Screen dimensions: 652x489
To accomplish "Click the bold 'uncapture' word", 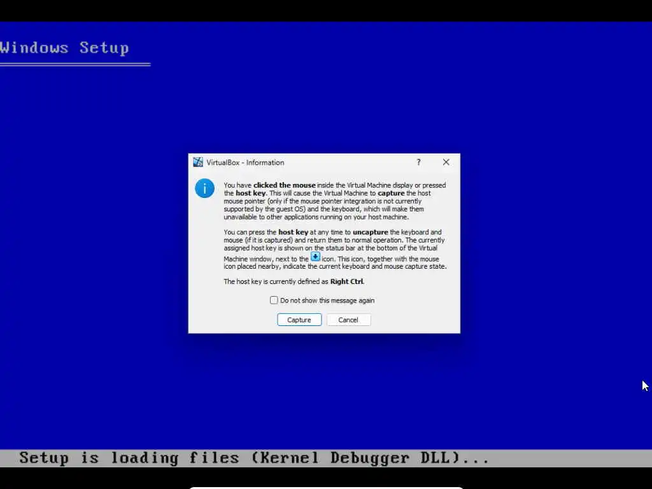I will [x=370, y=232].
